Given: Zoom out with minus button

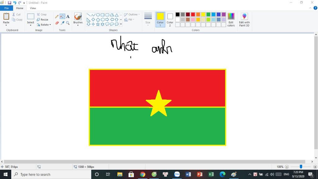Looking at the screenshot, I should 287,167.
